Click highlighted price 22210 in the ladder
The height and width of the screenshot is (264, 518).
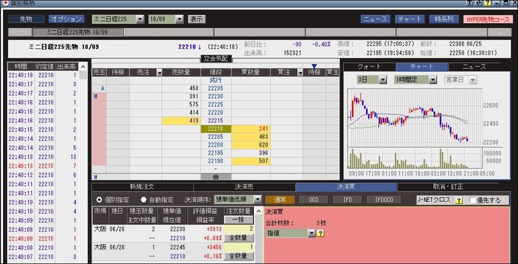click(216, 129)
